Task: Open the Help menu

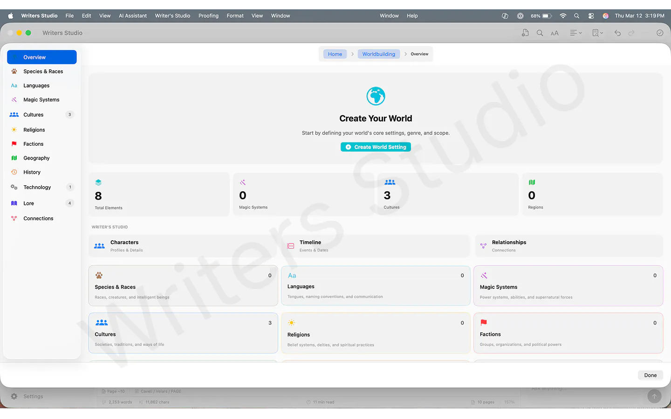Action: (x=412, y=16)
